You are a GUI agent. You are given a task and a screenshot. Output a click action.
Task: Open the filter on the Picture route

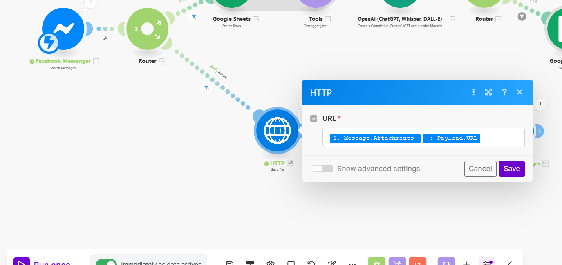point(206,87)
